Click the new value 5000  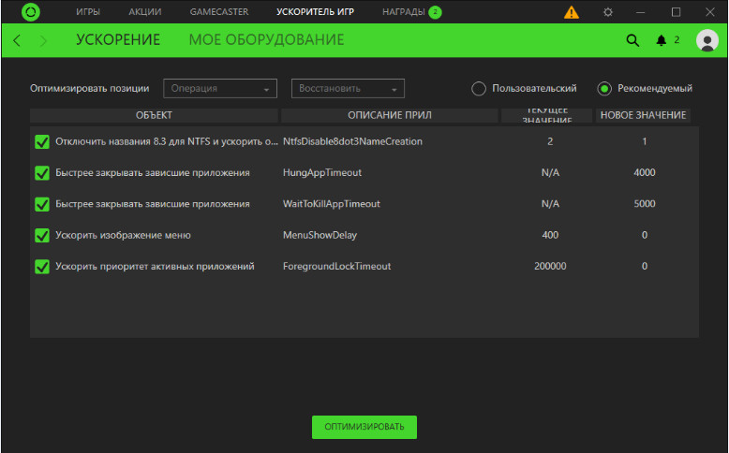pyautogui.click(x=645, y=204)
